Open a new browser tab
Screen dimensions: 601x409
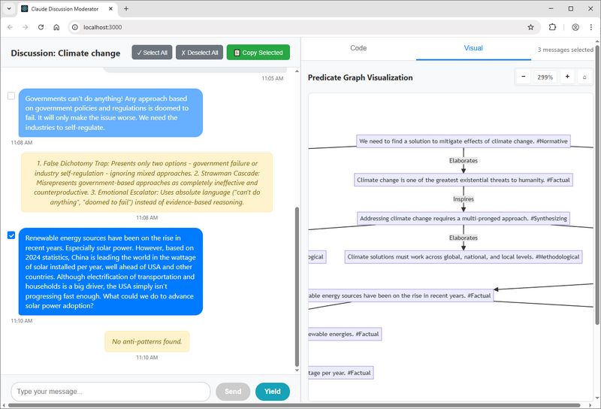[x=126, y=8]
